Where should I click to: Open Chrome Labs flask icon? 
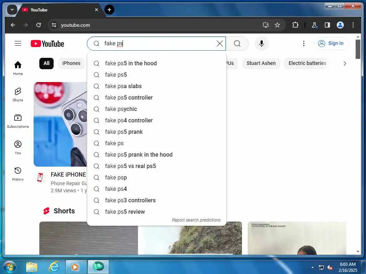[314, 25]
